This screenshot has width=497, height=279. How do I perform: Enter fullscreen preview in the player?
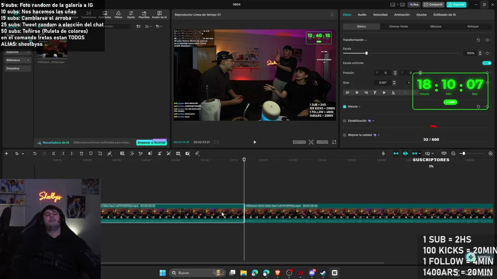click(x=334, y=142)
